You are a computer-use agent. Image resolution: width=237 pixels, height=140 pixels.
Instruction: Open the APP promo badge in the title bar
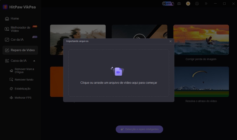[168, 4]
